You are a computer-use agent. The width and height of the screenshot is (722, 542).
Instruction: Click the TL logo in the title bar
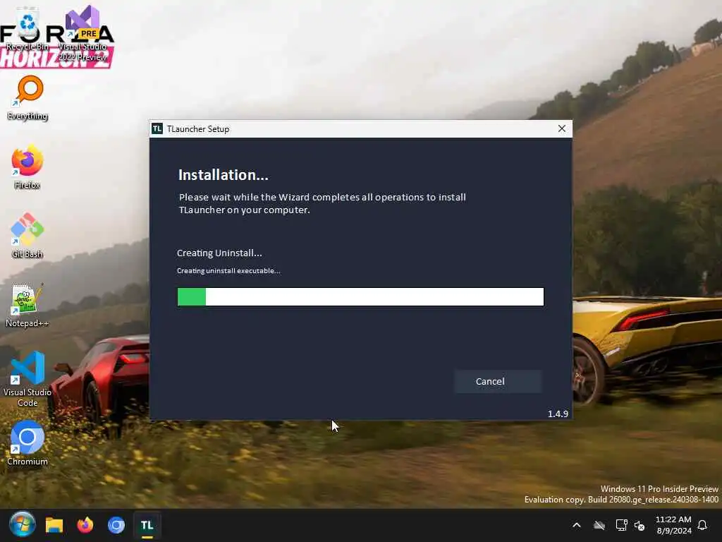click(x=157, y=128)
